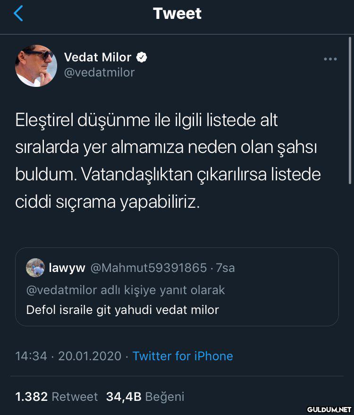The width and height of the screenshot is (354, 415).
Task: Open Vedat Milor's profile picture
Action: (x=36, y=65)
